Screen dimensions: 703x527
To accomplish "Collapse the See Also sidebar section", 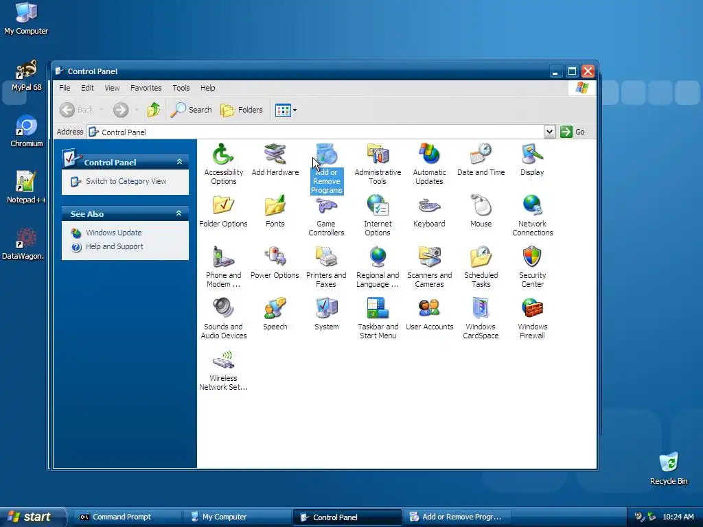I will pos(179,213).
